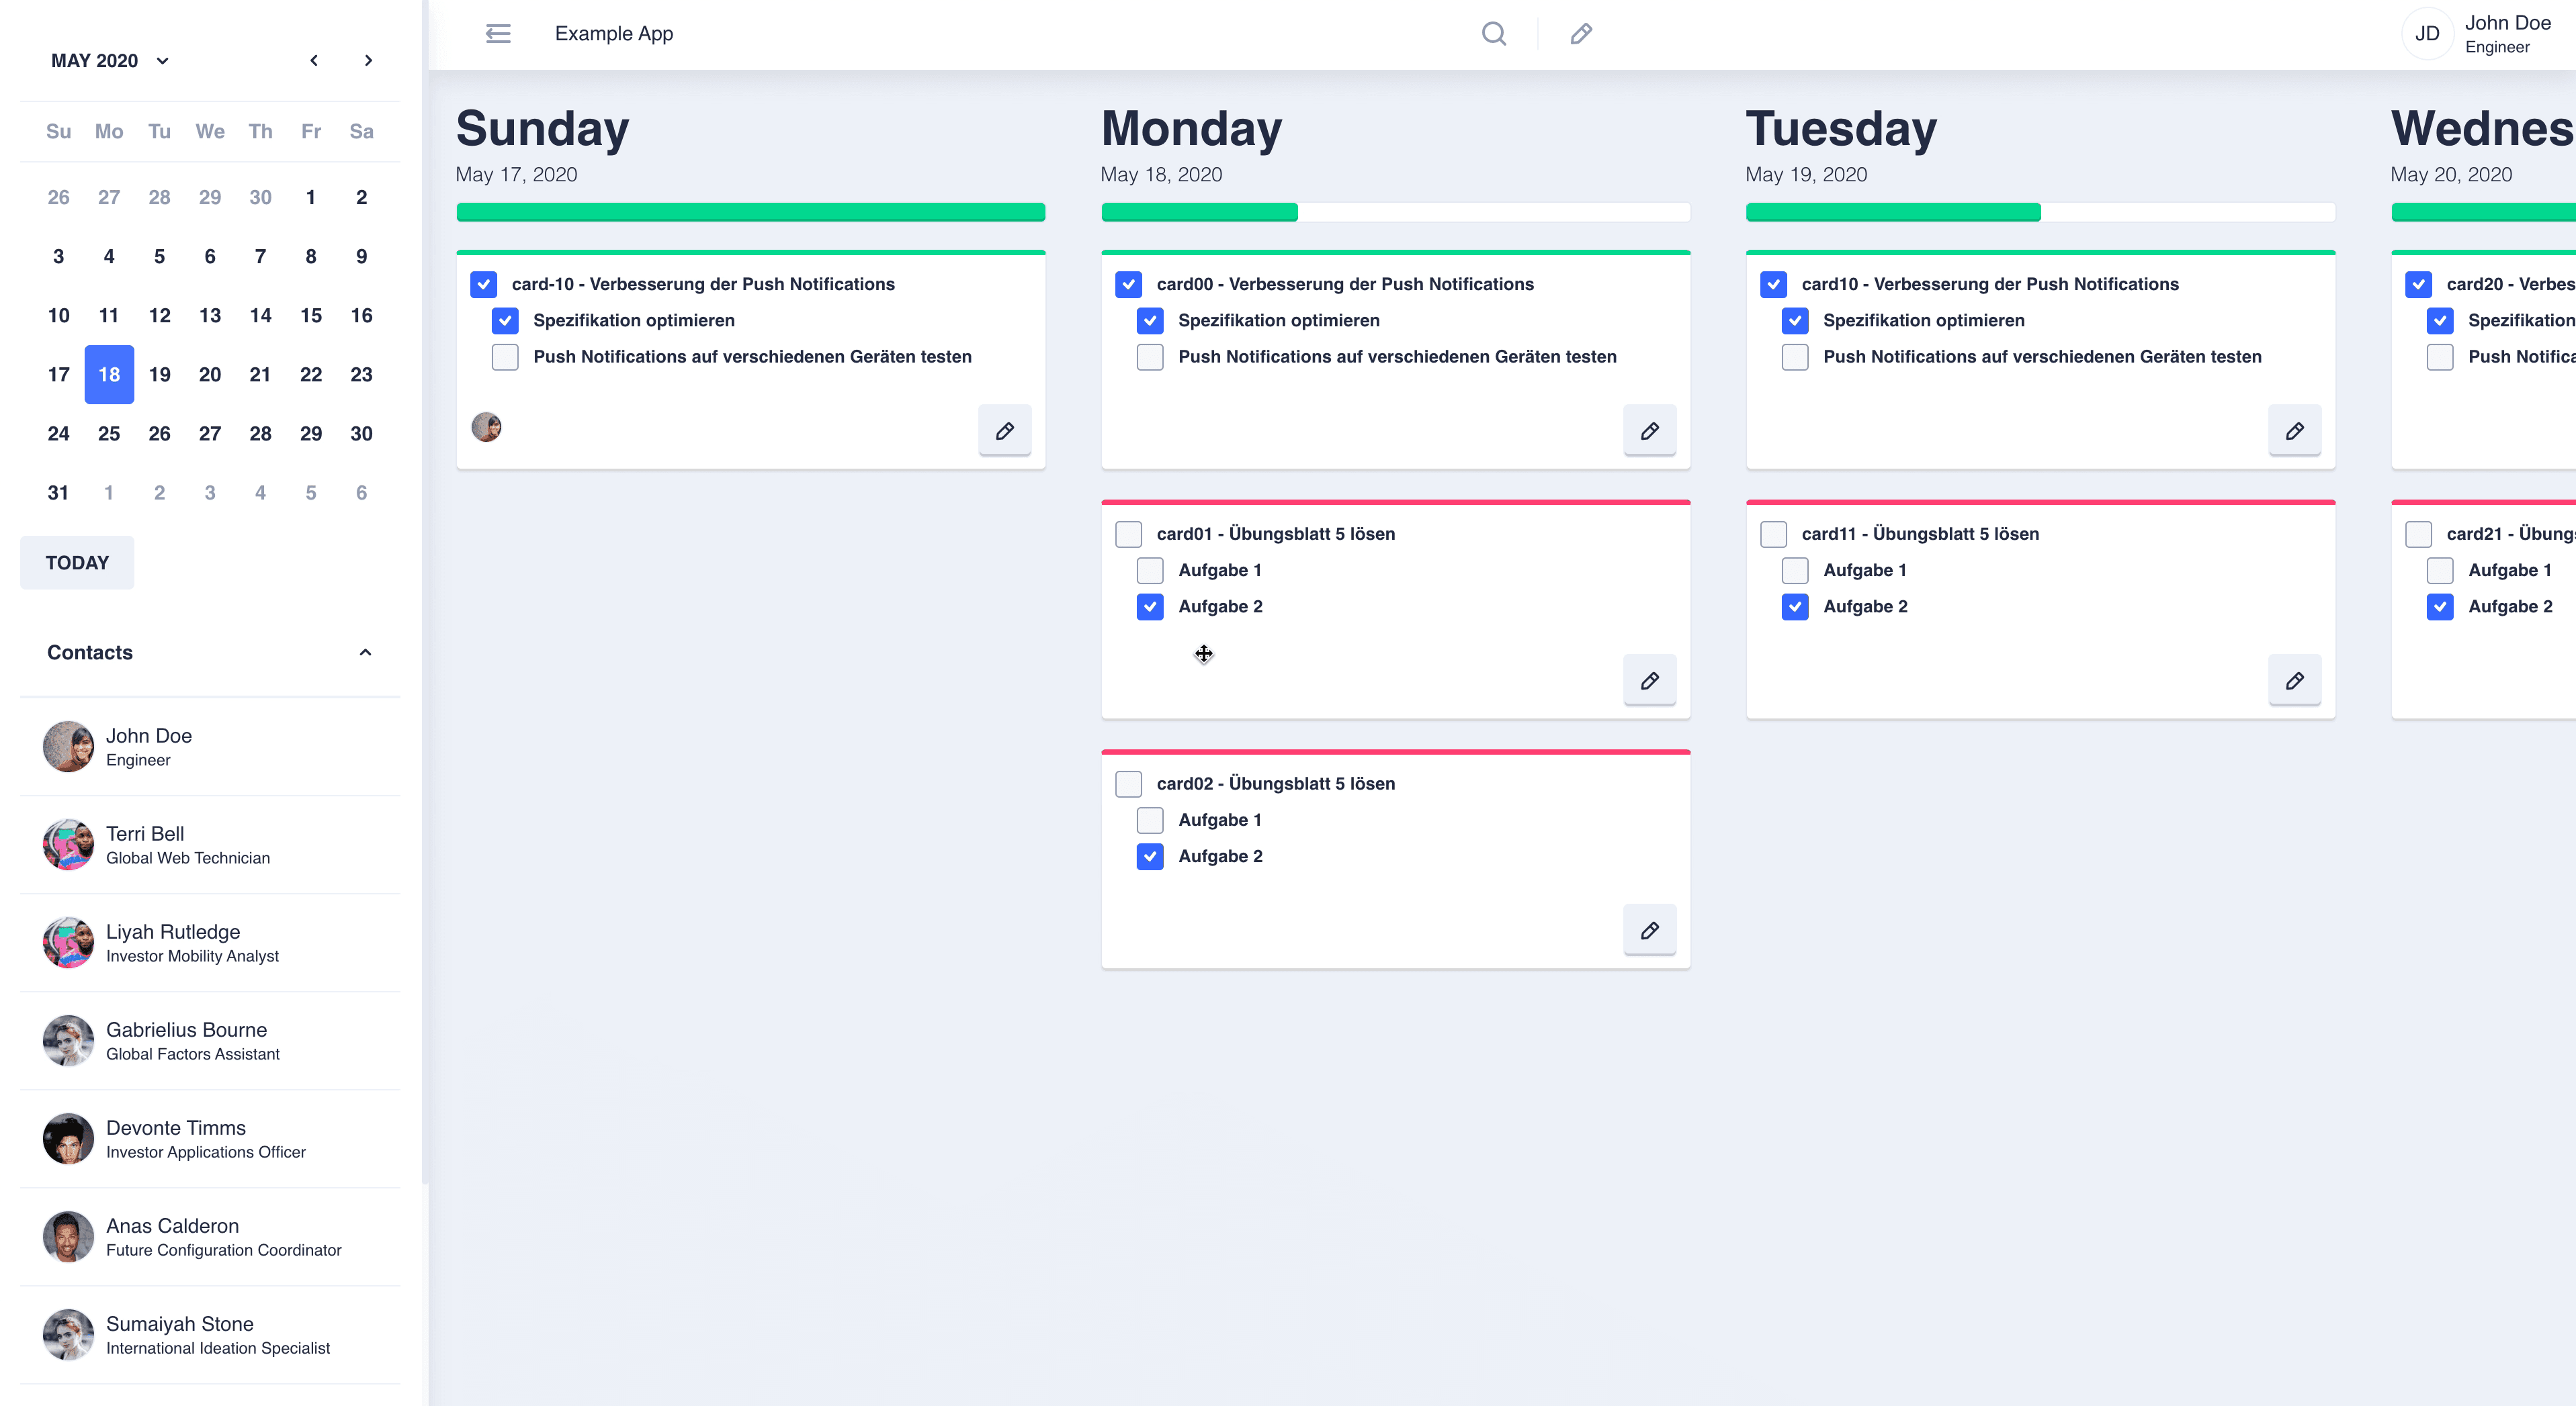Collapse the Contacts section chevron

tap(365, 653)
